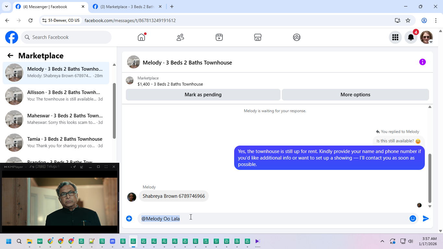
Task: Reload the page
Action: pos(30,20)
